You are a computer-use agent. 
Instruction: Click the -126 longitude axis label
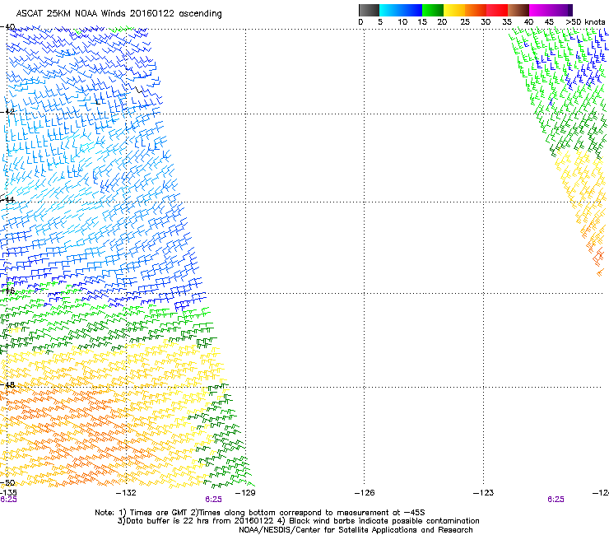365,493
